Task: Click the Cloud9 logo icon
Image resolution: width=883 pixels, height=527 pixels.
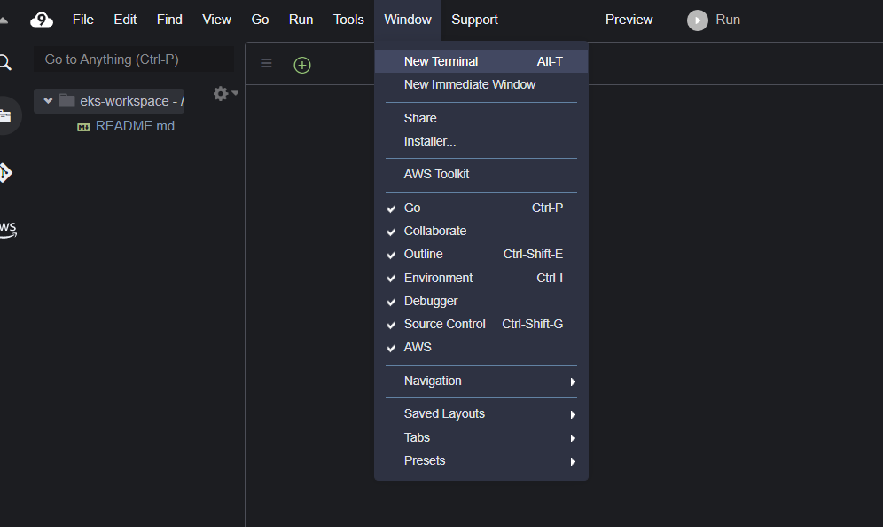Action: pyautogui.click(x=42, y=20)
